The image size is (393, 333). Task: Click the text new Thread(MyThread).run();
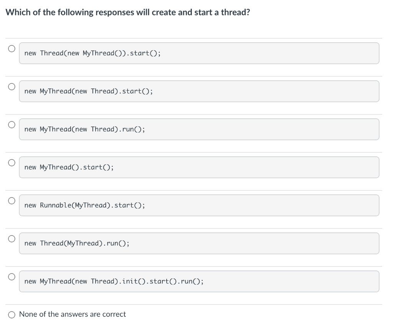[77, 244]
